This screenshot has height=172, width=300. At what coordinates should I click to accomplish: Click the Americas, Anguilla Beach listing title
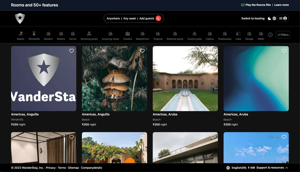pyautogui.click(x=96, y=114)
